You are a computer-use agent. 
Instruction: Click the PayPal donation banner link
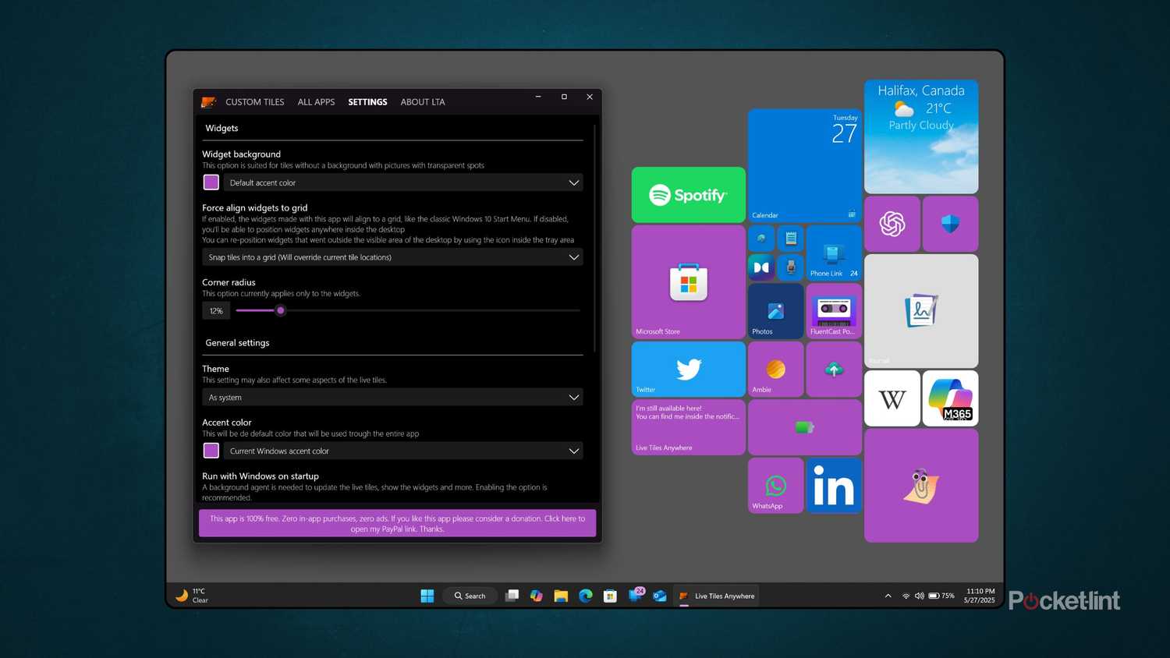click(396, 523)
